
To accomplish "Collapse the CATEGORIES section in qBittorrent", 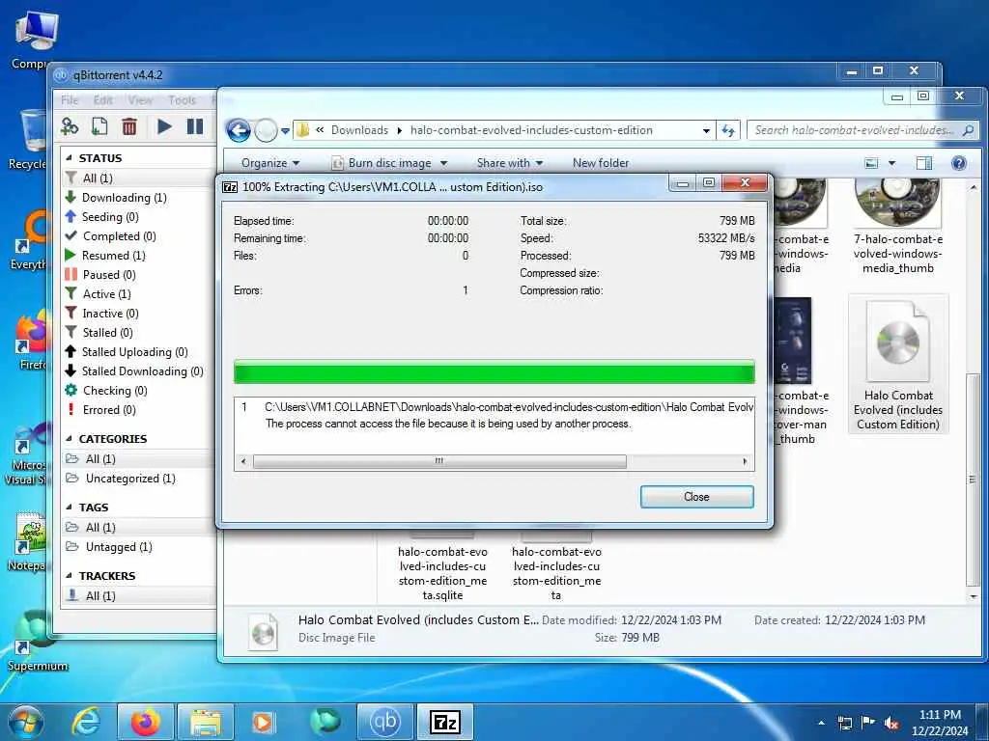I will 69,439.
